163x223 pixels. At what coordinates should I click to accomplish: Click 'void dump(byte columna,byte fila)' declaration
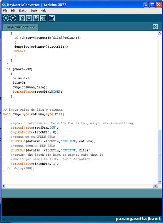[33, 114]
